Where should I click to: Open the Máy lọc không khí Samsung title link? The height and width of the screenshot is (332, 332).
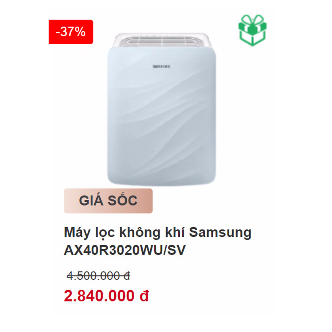coord(157,241)
